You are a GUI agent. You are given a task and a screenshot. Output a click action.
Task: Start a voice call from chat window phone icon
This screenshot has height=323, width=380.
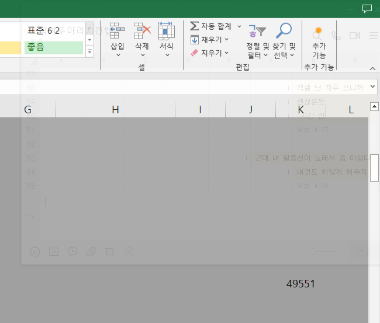[x=336, y=36]
